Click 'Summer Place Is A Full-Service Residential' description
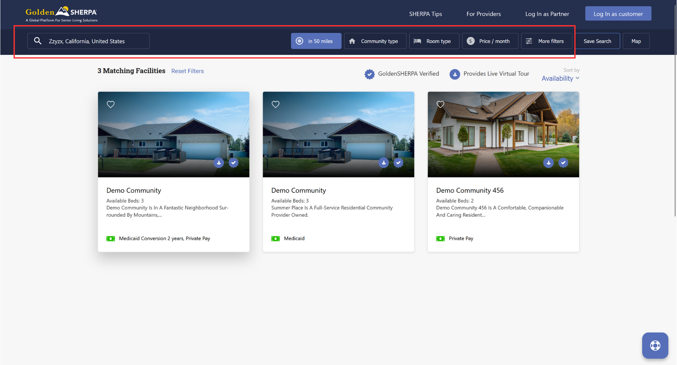The height and width of the screenshot is (365, 677). (x=332, y=211)
